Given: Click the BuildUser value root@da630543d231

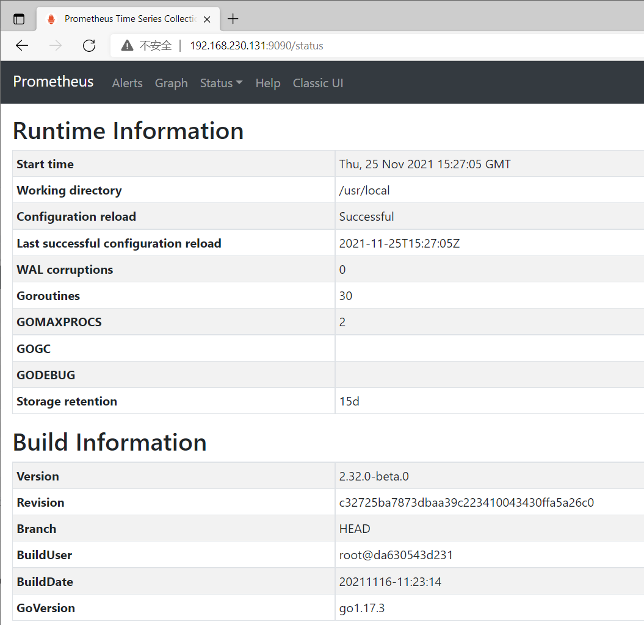Looking at the screenshot, I should coord(396,555).
